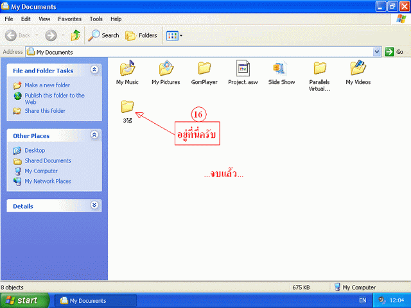Toggle the Folders pane button
411x308 pixels.
point(141,35)
